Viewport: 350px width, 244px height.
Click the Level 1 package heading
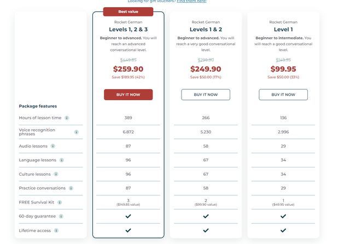tap(283, 29)
